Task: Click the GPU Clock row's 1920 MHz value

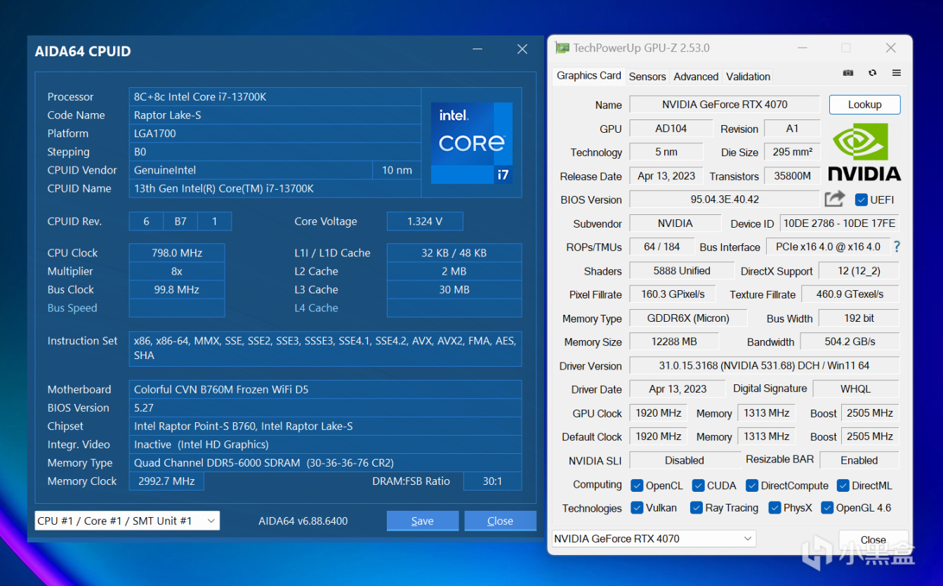Action: click(659, 413)
